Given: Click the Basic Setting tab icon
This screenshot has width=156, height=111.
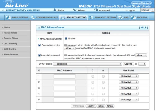Looking at the screenshot, I should pos(8,17).
